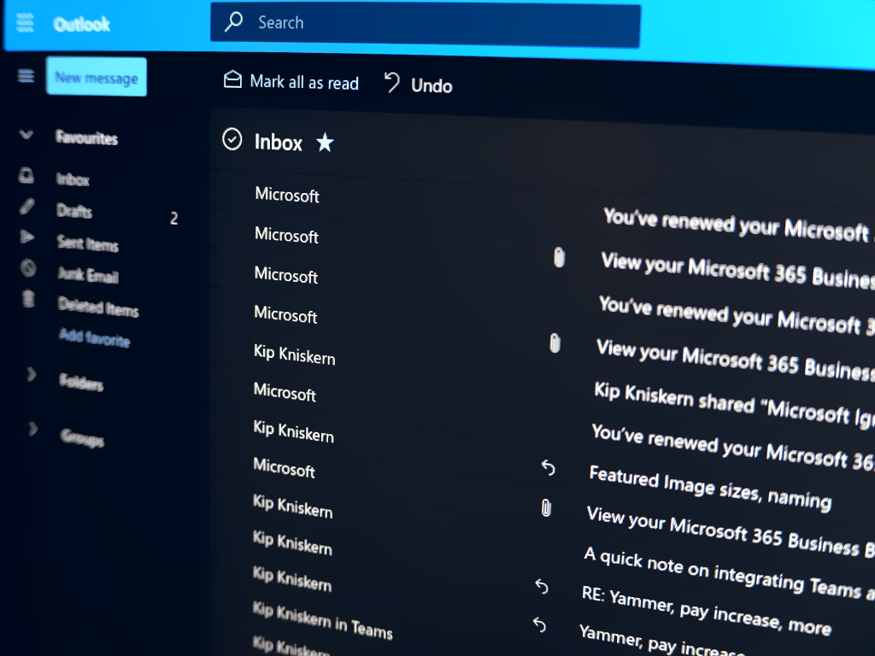Open "Kip Kniskern in Teams" sender row
This screenshot has width=875, height=656.
pos(322,620)
